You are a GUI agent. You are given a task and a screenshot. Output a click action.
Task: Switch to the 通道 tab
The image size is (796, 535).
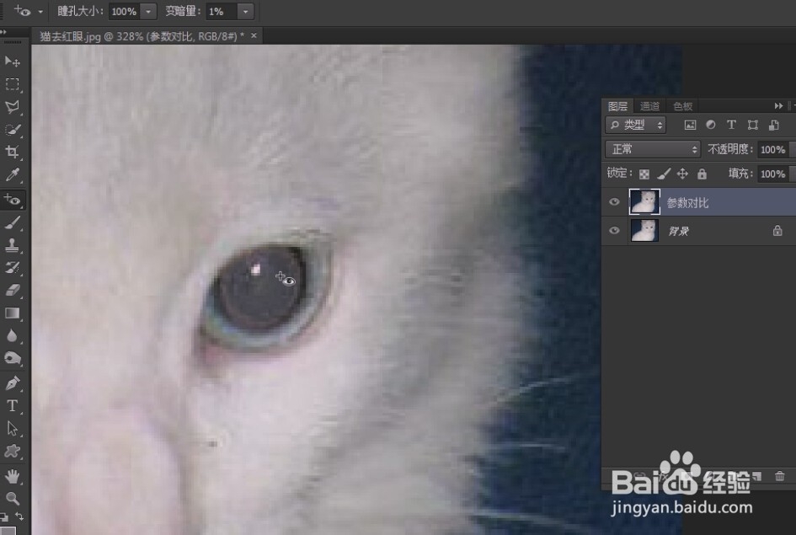tap(649, 106)
